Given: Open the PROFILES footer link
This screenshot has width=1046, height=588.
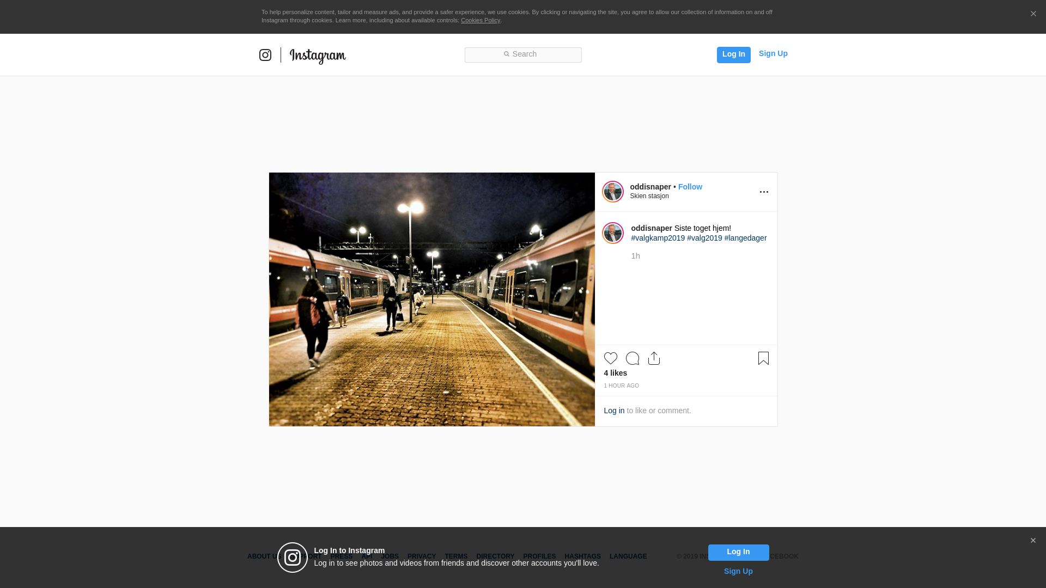Looking at the screenshot, I should [x=539, y=556].
